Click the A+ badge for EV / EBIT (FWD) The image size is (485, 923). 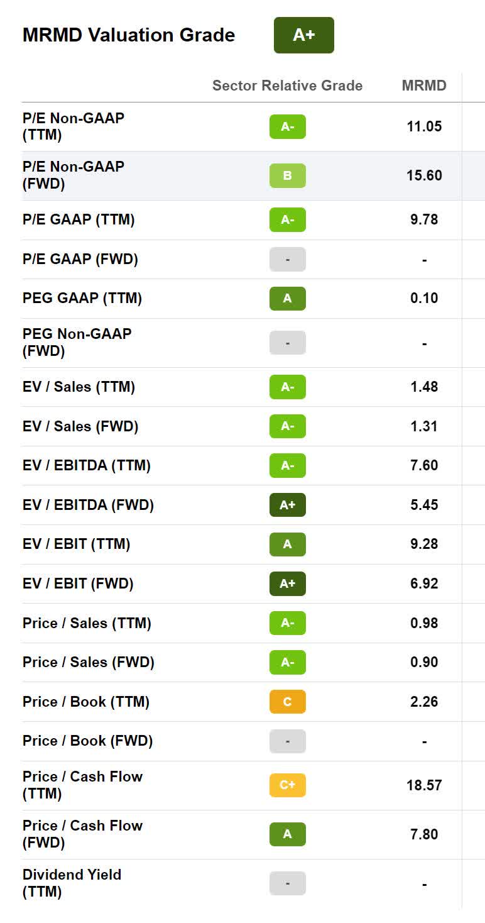coord(287,583)
